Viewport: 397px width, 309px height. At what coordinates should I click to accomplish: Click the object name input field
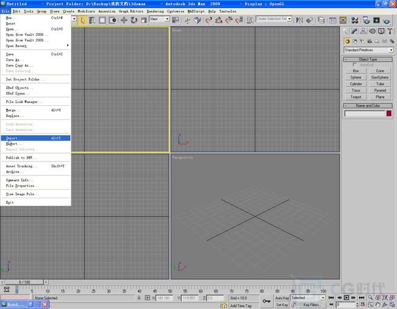[365, 114]
